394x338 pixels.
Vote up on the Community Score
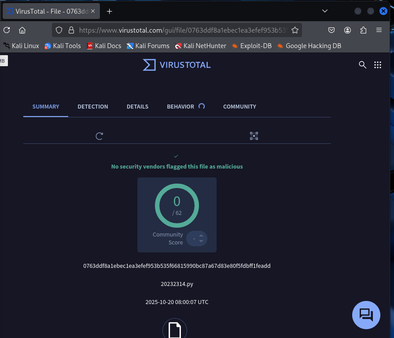pos(201,236)
